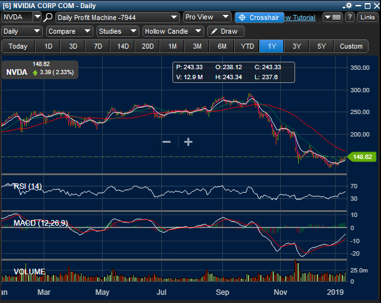
Task: Click the Links button
Action: (x=368, y=17)
